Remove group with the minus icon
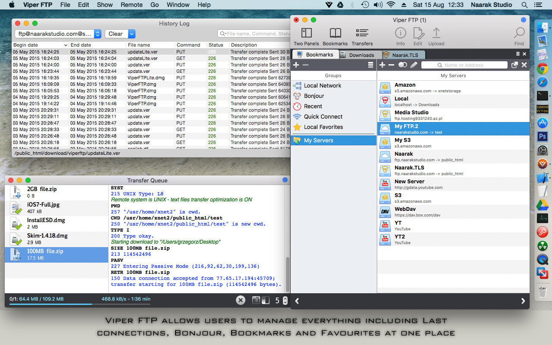Image resolution: width=552 pixels, height=345 pixels. [x=305, y=65]
